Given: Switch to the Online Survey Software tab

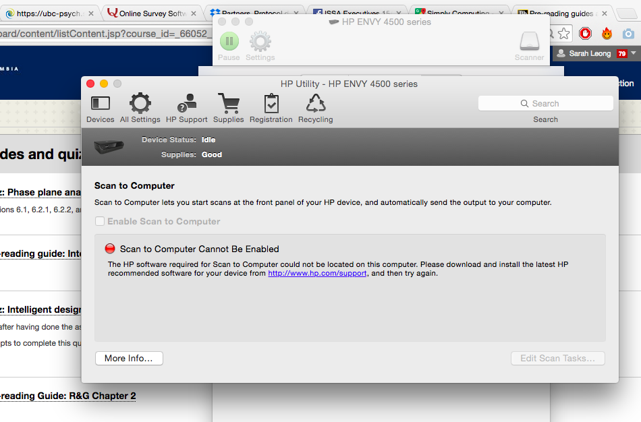Looking at the screenshot, I should point(151,13).
